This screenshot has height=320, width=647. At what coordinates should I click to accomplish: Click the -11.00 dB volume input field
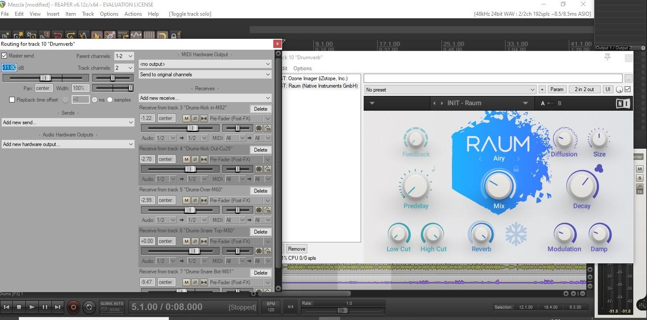9,68
